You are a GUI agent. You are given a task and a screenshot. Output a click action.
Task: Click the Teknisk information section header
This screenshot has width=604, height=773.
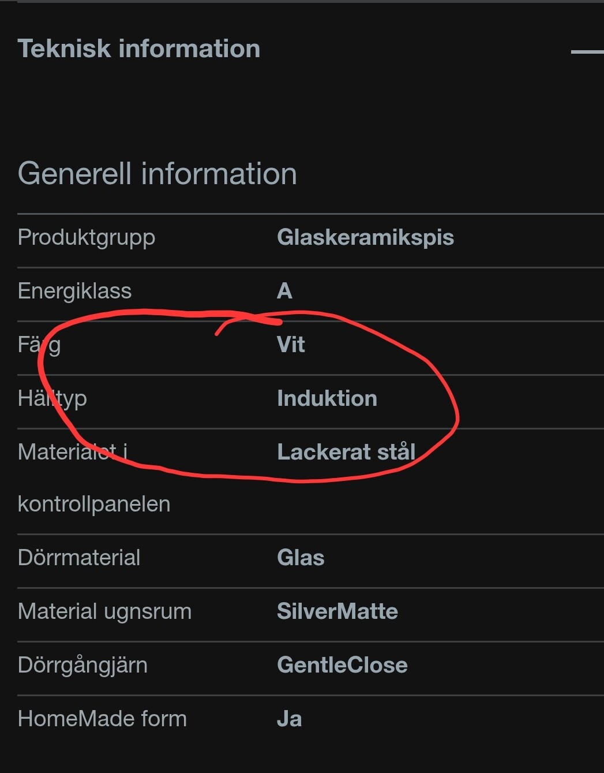(139, 48)
